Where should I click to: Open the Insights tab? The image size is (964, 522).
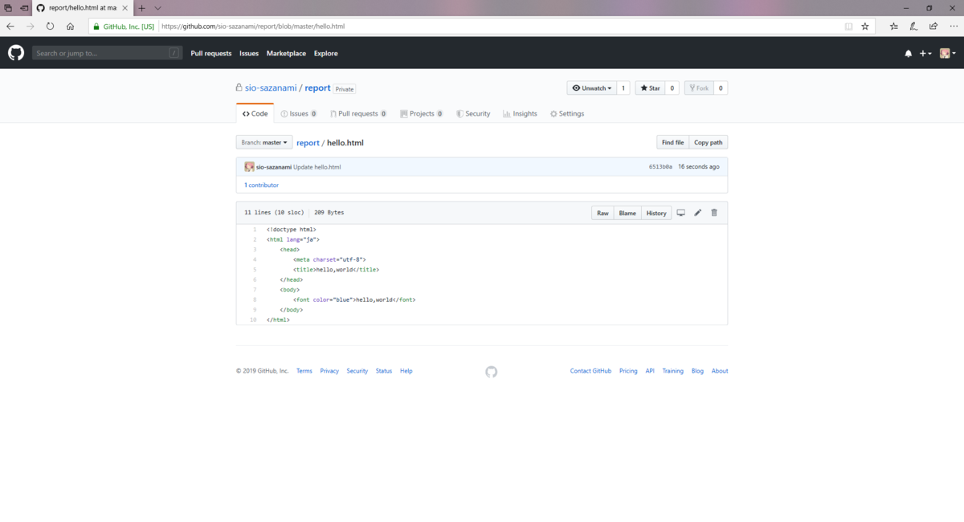521,114
